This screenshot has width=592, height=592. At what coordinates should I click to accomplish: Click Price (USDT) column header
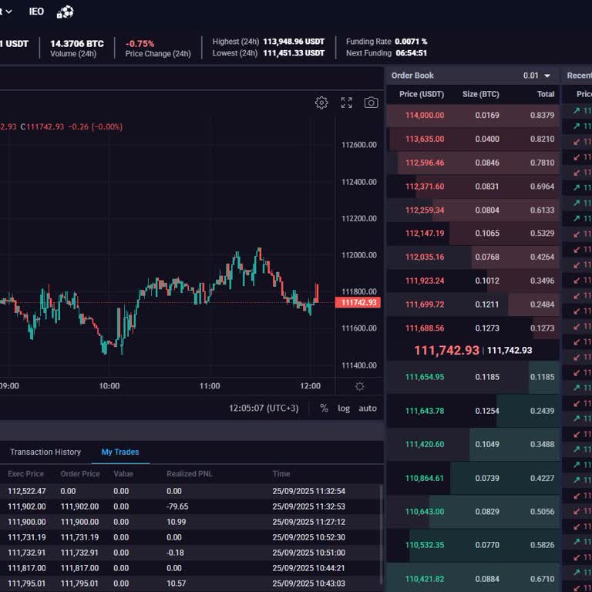click(x=422, y=94)
